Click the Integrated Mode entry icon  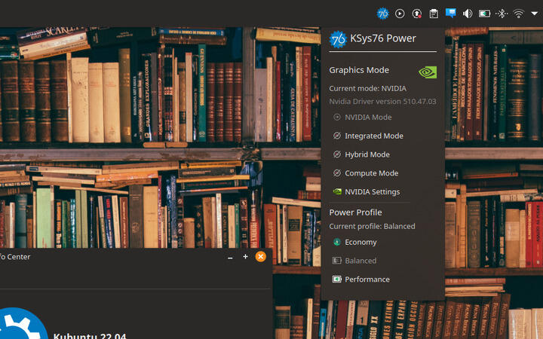click(337, 136)
